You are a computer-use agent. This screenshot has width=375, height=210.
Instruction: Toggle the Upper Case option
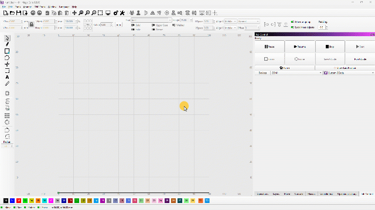click(159, 25)
